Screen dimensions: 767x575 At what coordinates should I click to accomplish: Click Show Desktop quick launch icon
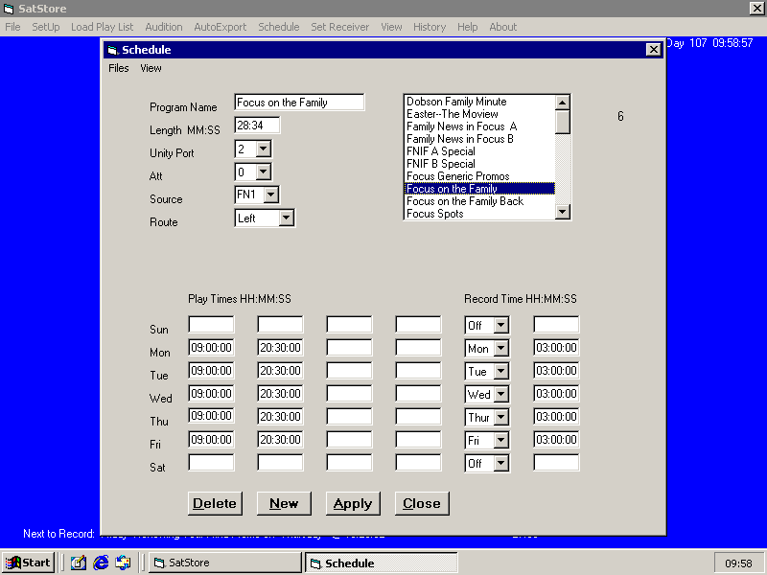[x=79, y=563]
